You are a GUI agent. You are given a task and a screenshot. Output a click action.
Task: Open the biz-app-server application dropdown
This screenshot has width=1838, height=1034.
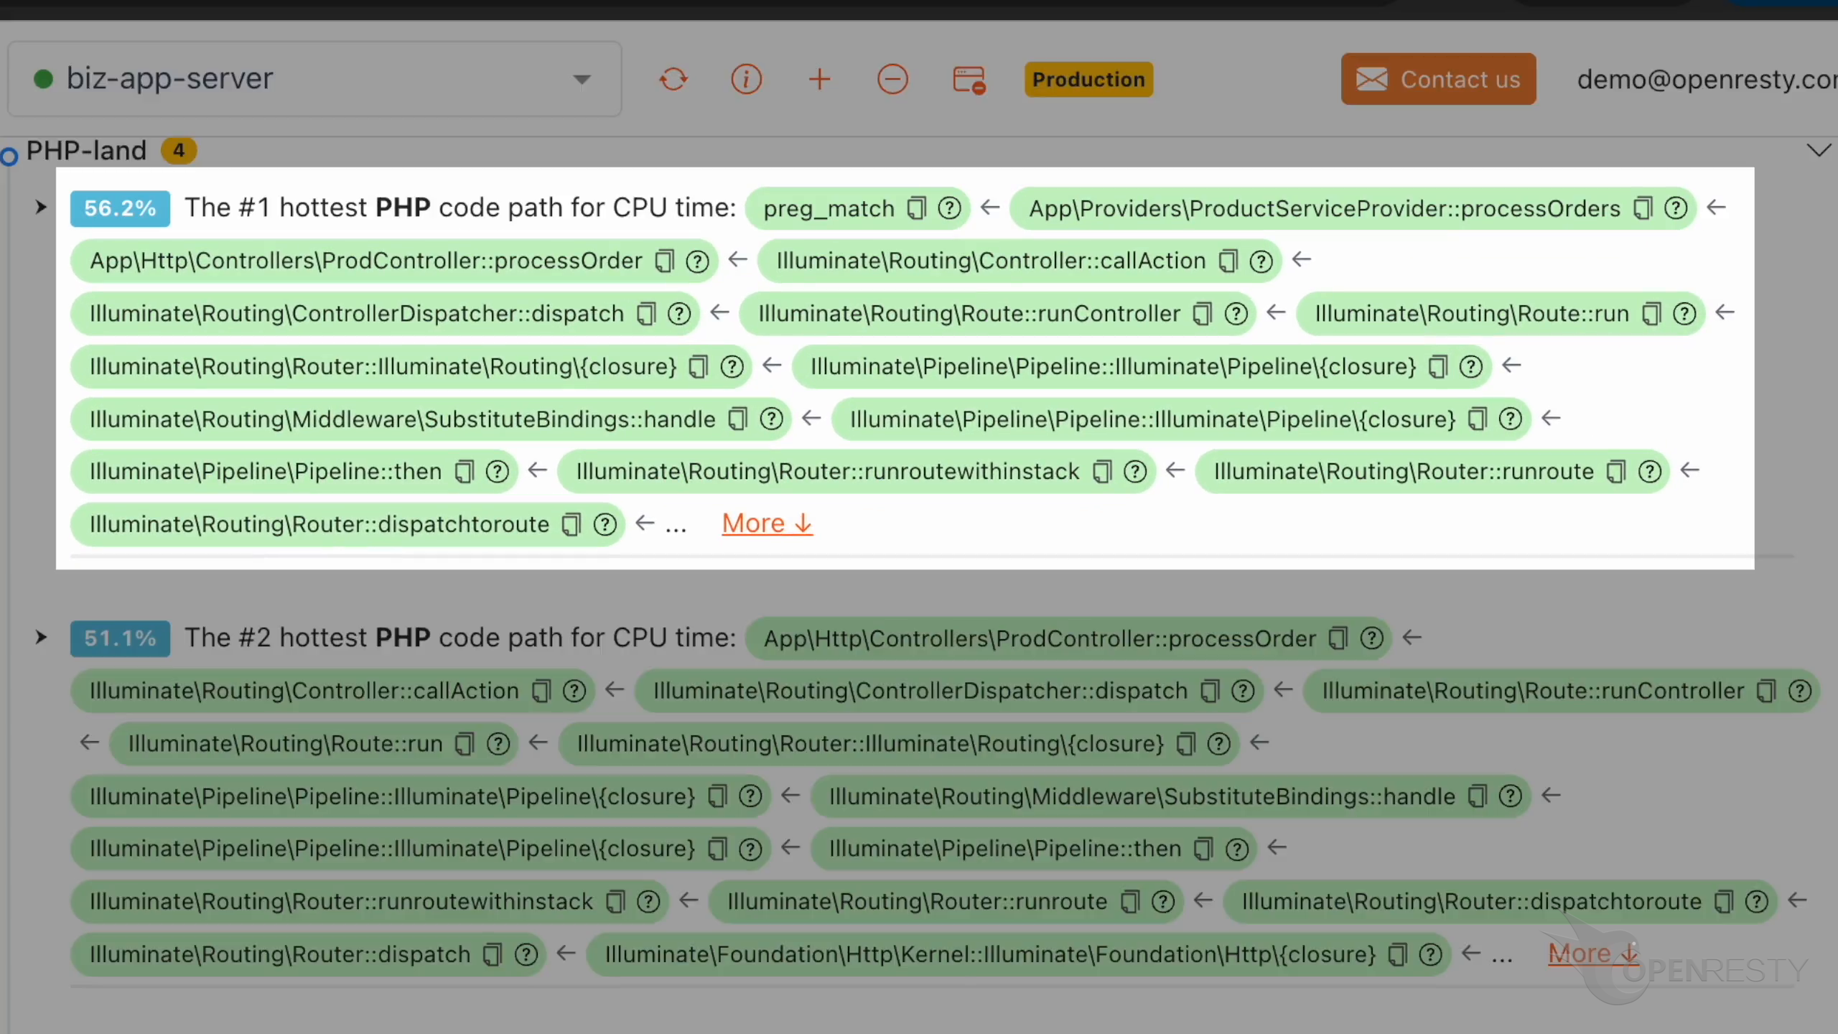(x=314, y=78)
